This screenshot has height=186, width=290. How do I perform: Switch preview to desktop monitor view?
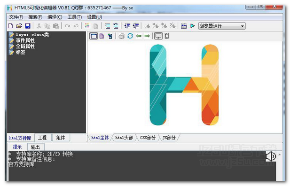[158, 36]
